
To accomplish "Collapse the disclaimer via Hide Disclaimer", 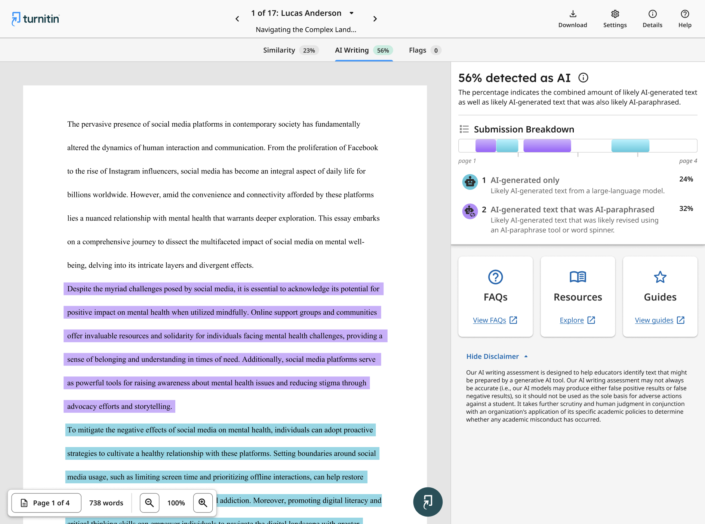I will 492,356.
